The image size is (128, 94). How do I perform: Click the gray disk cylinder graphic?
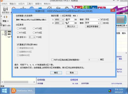(x=122, y=20)
